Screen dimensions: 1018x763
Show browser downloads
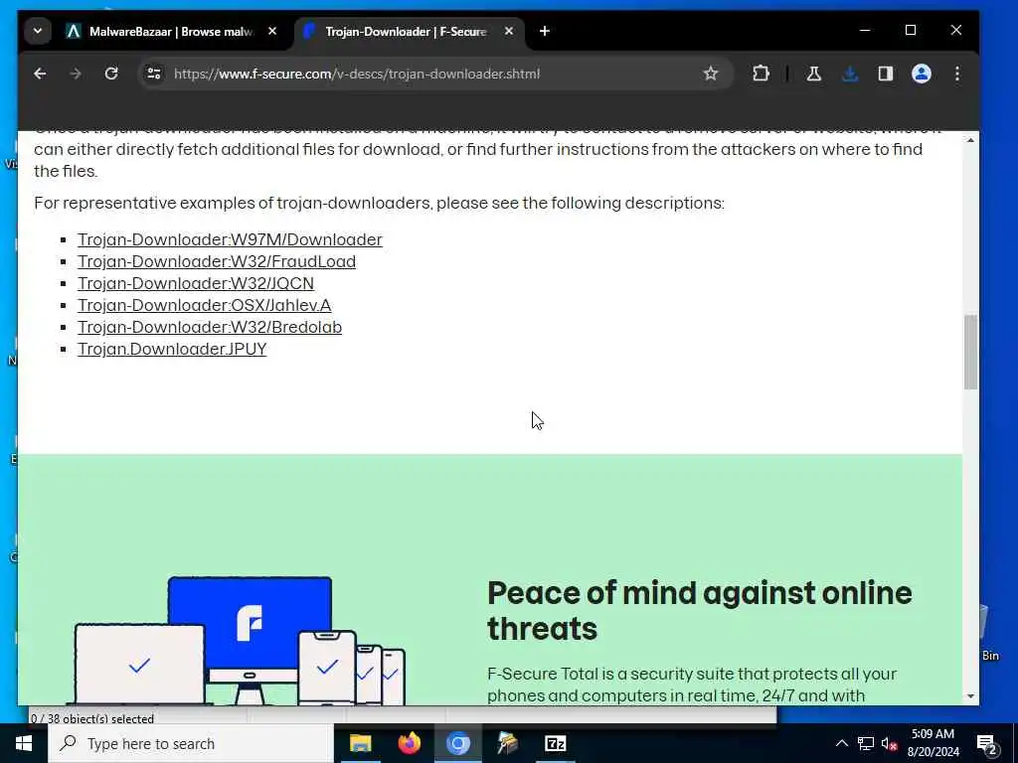point(850,74)
